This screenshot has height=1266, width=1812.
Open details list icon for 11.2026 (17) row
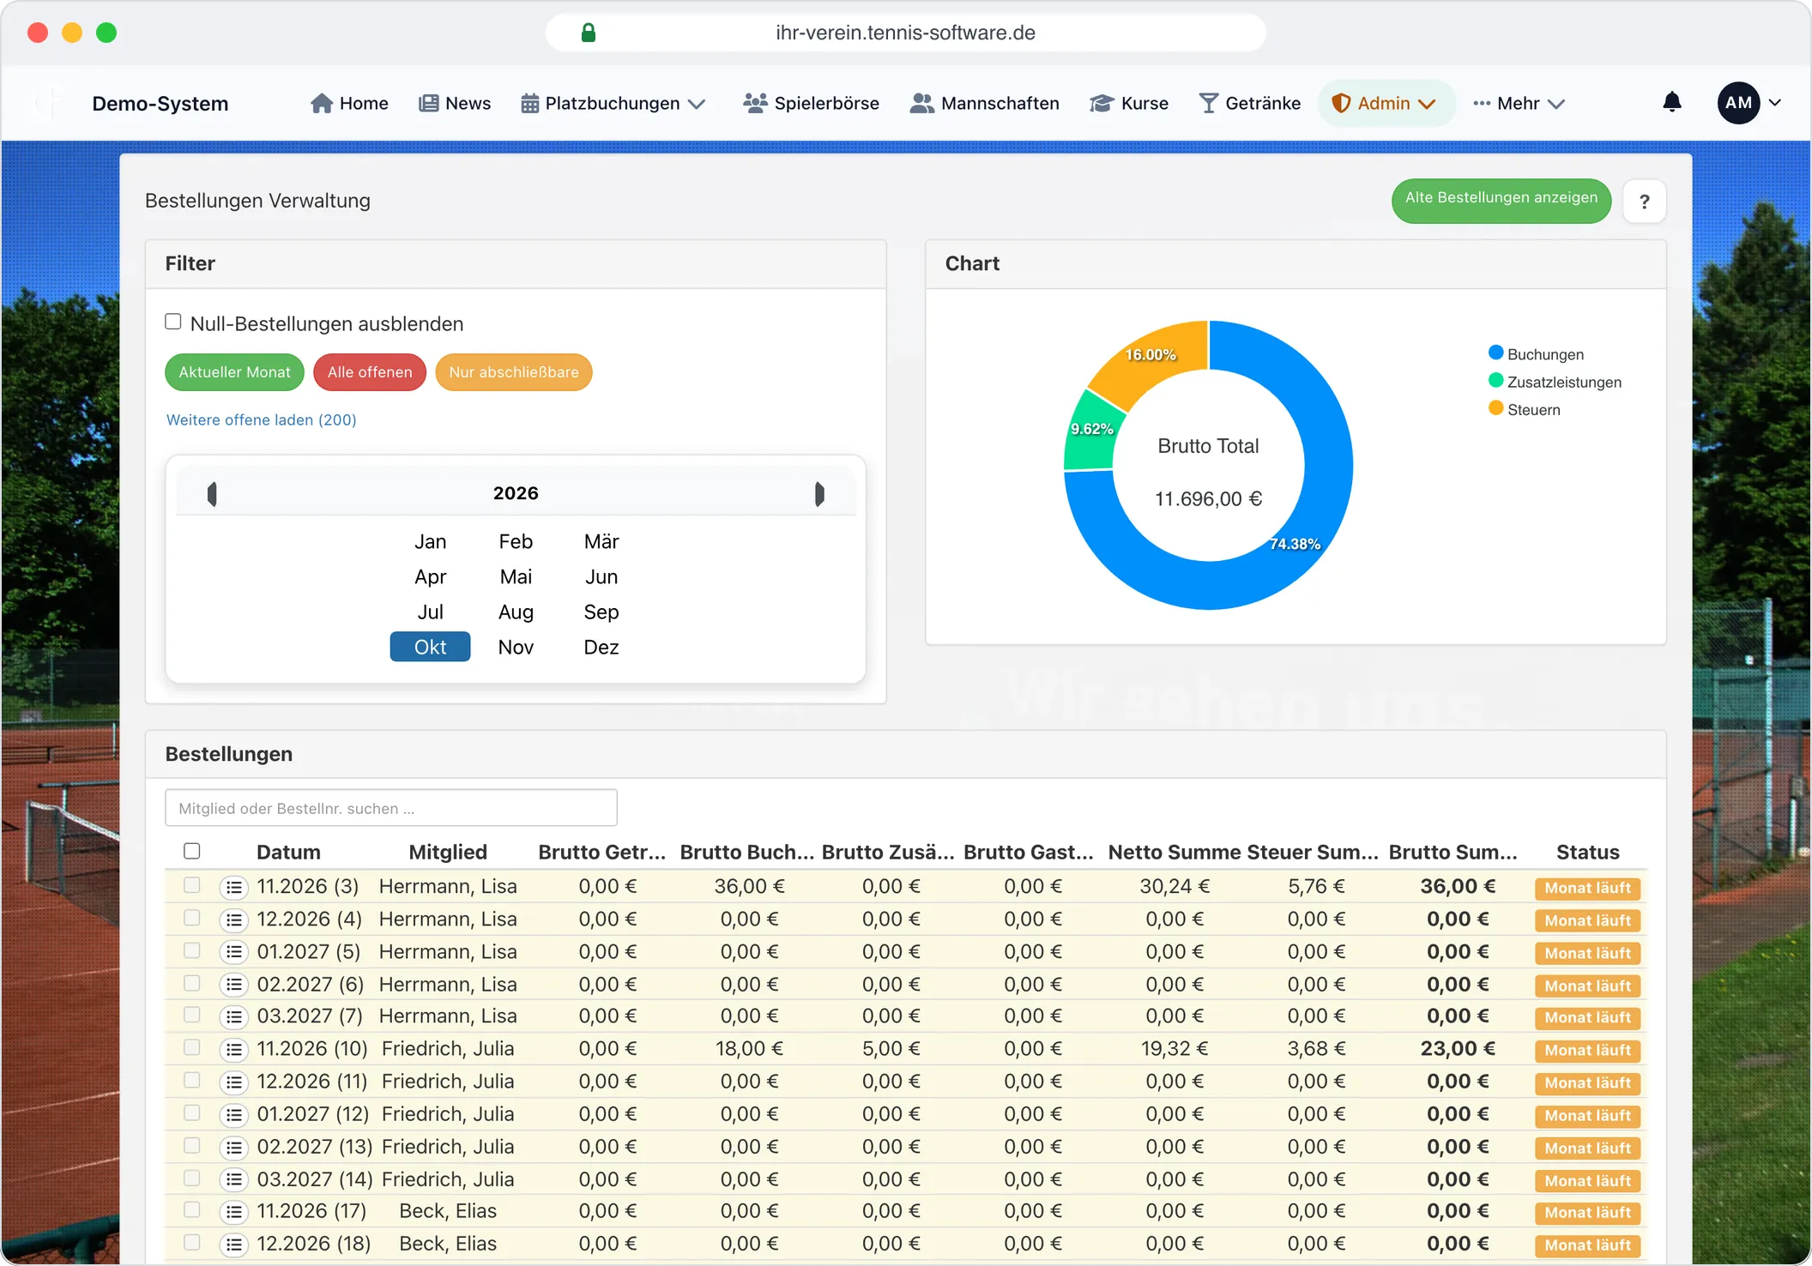pos(233,1211)
